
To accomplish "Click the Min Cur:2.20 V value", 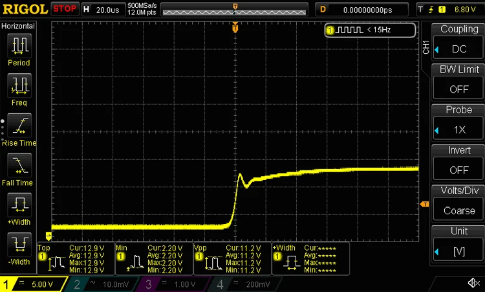I will 165,249.
